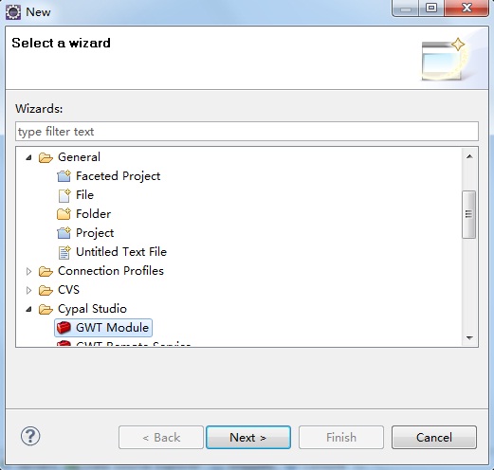Viewport: 494px width, 470px height.
Task: Choose the Folder wizard icon
Action: (64, 214)
